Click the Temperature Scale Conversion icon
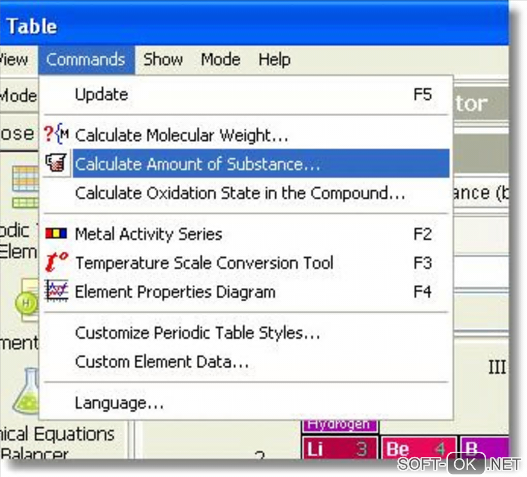The width and height of the screenshot is (527, 477). (x=56, y=263)
